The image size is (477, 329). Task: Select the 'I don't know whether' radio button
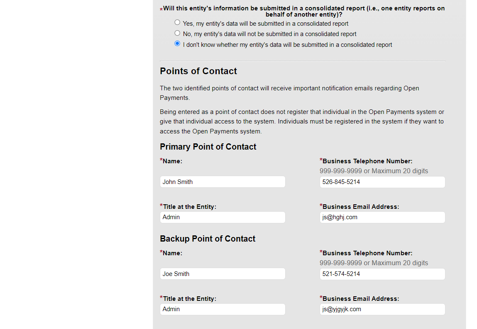[x=177, y=44]
